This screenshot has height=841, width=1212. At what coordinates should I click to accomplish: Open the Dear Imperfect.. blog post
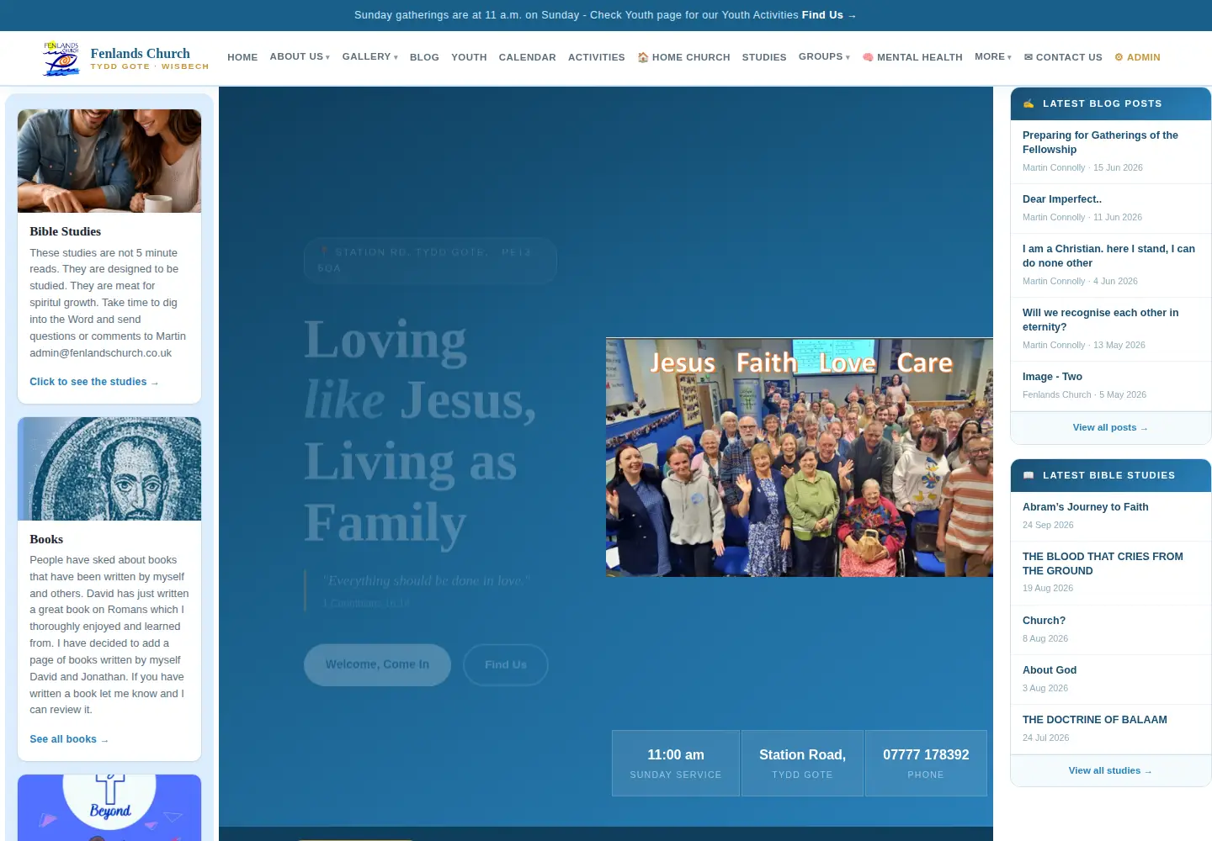(1062, 199)
